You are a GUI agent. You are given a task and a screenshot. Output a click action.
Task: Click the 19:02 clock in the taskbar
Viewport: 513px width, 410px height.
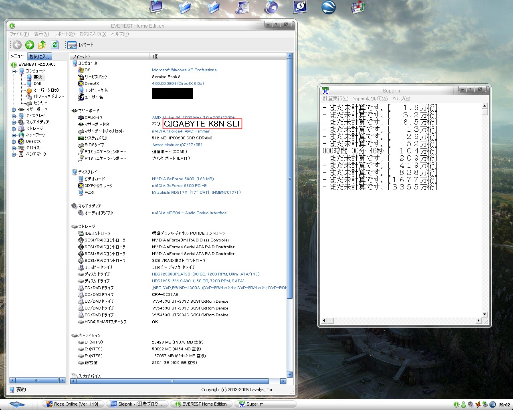504,405
